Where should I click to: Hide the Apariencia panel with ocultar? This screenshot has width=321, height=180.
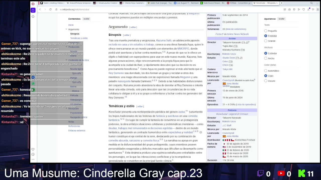point(281,19)
